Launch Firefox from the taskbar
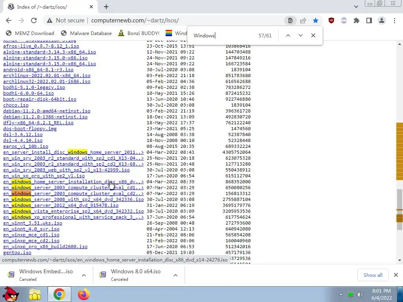This screenshot has width=403, height=302. coord(84,294)
